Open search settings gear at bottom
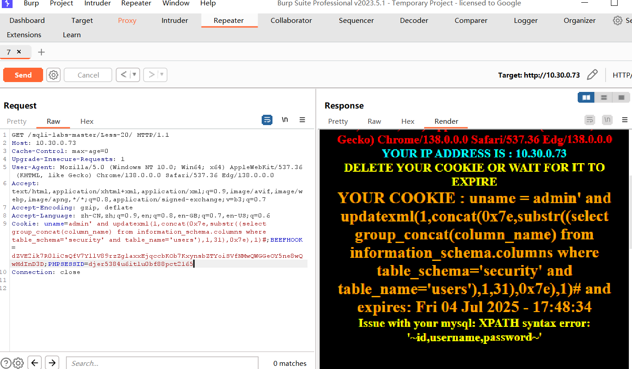Viewport: 632px width, 369px height. pyautogui.click(x=18, y=363)
